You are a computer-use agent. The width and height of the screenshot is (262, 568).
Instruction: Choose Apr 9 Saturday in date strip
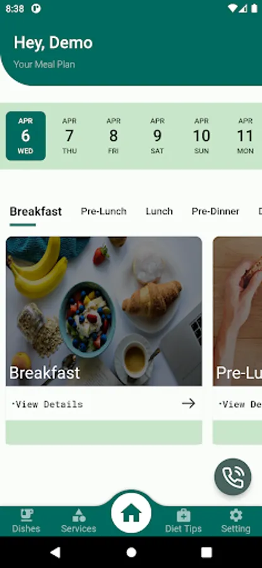157,136
